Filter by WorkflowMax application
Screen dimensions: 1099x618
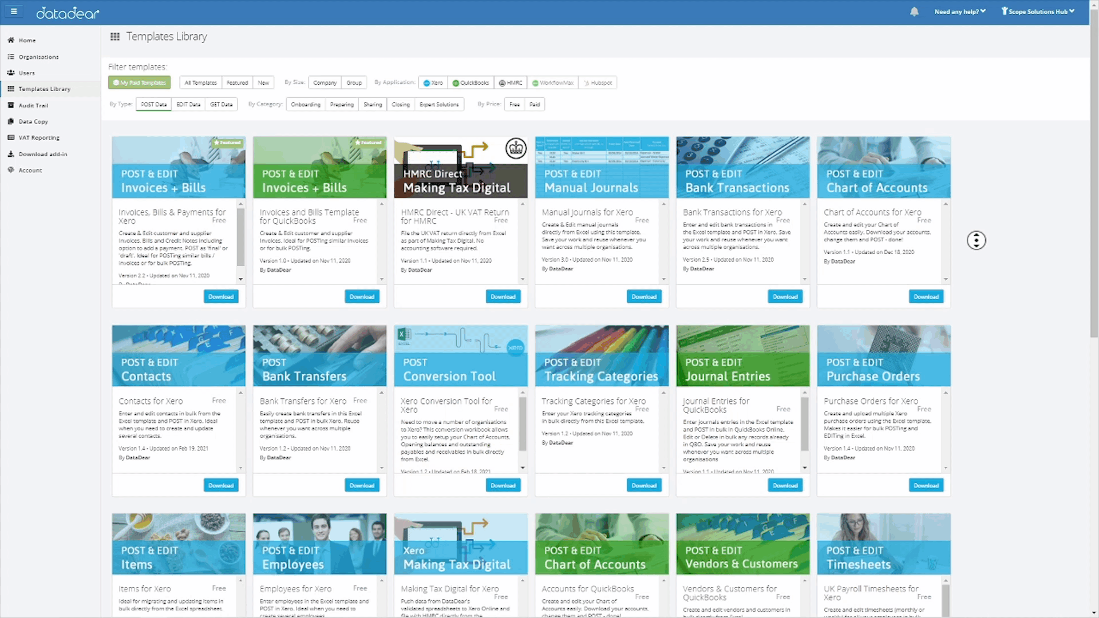(552, 83)
